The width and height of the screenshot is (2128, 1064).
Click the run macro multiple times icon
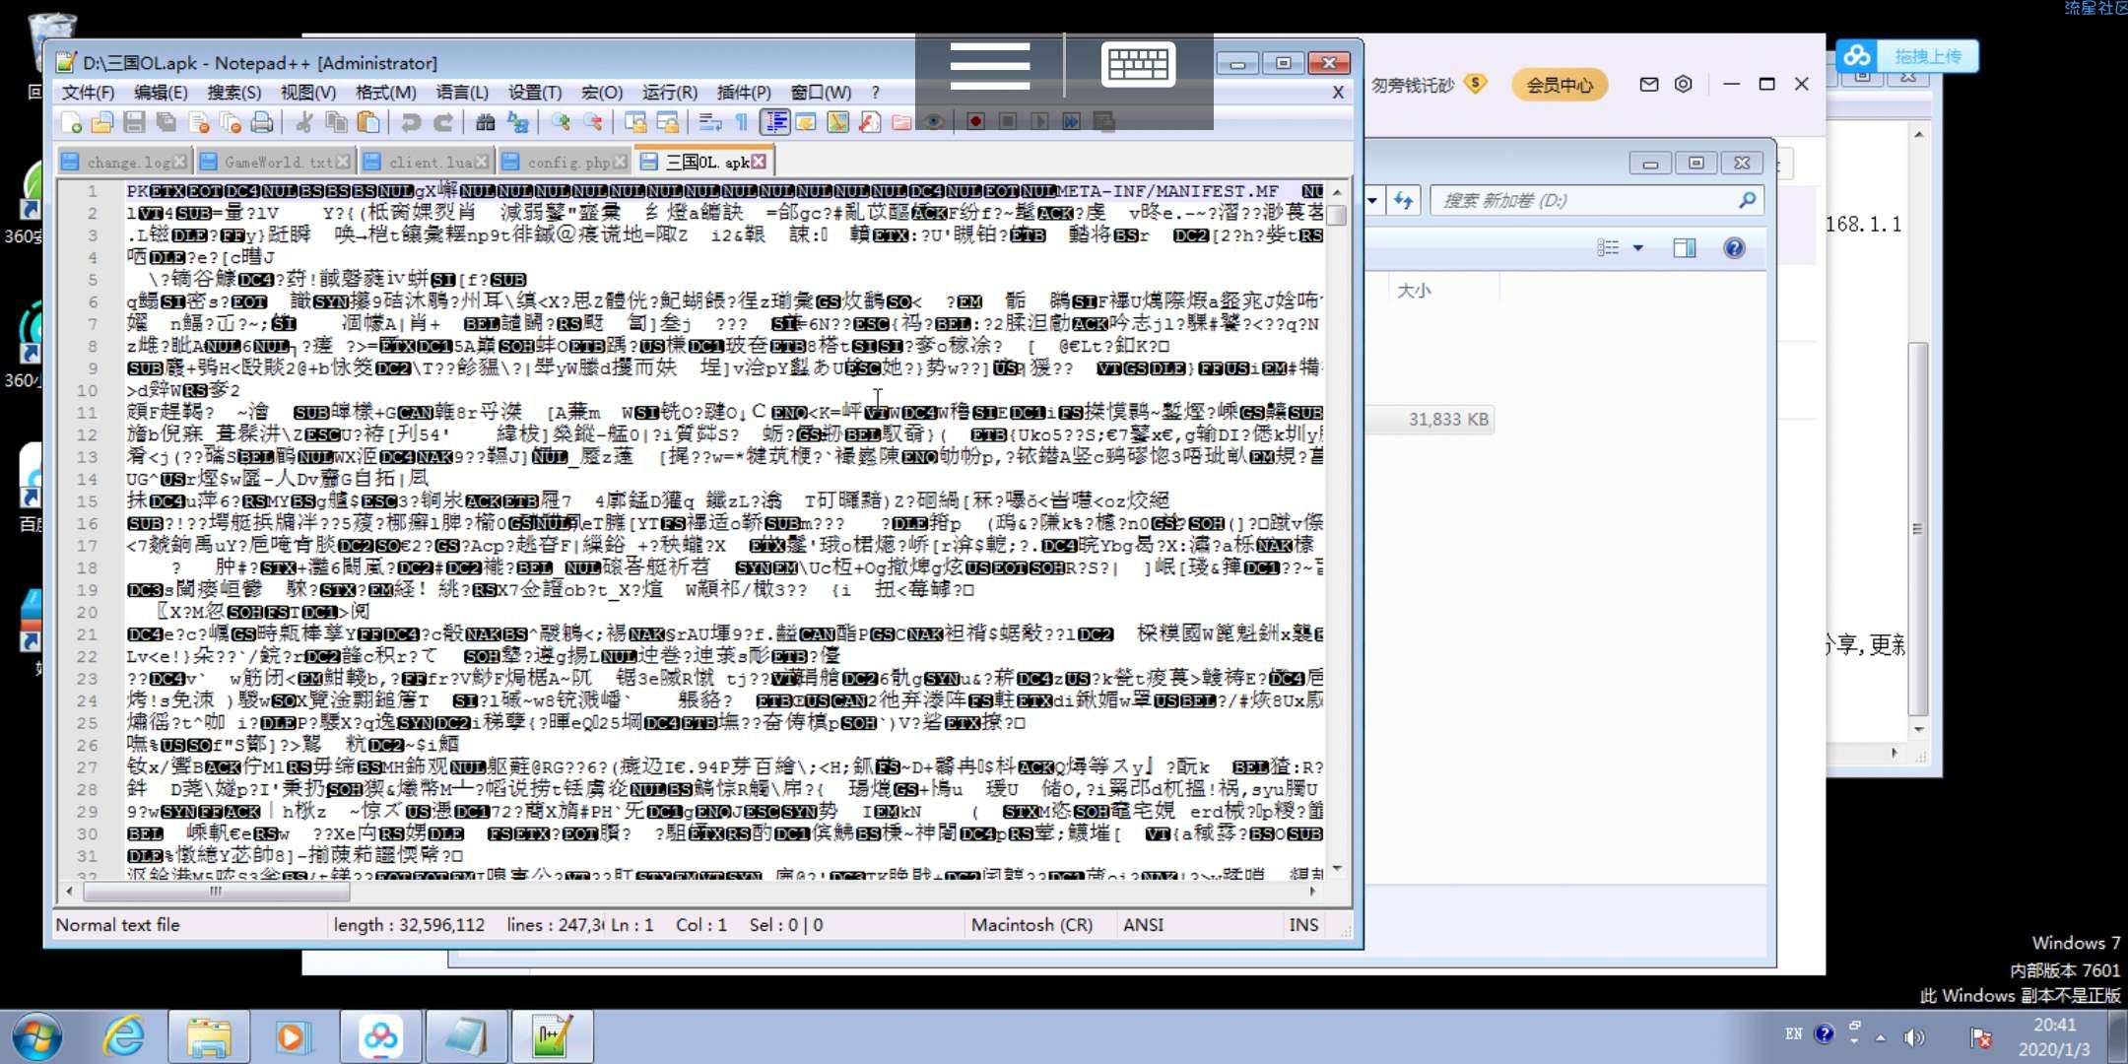(x=1072, y=121)
